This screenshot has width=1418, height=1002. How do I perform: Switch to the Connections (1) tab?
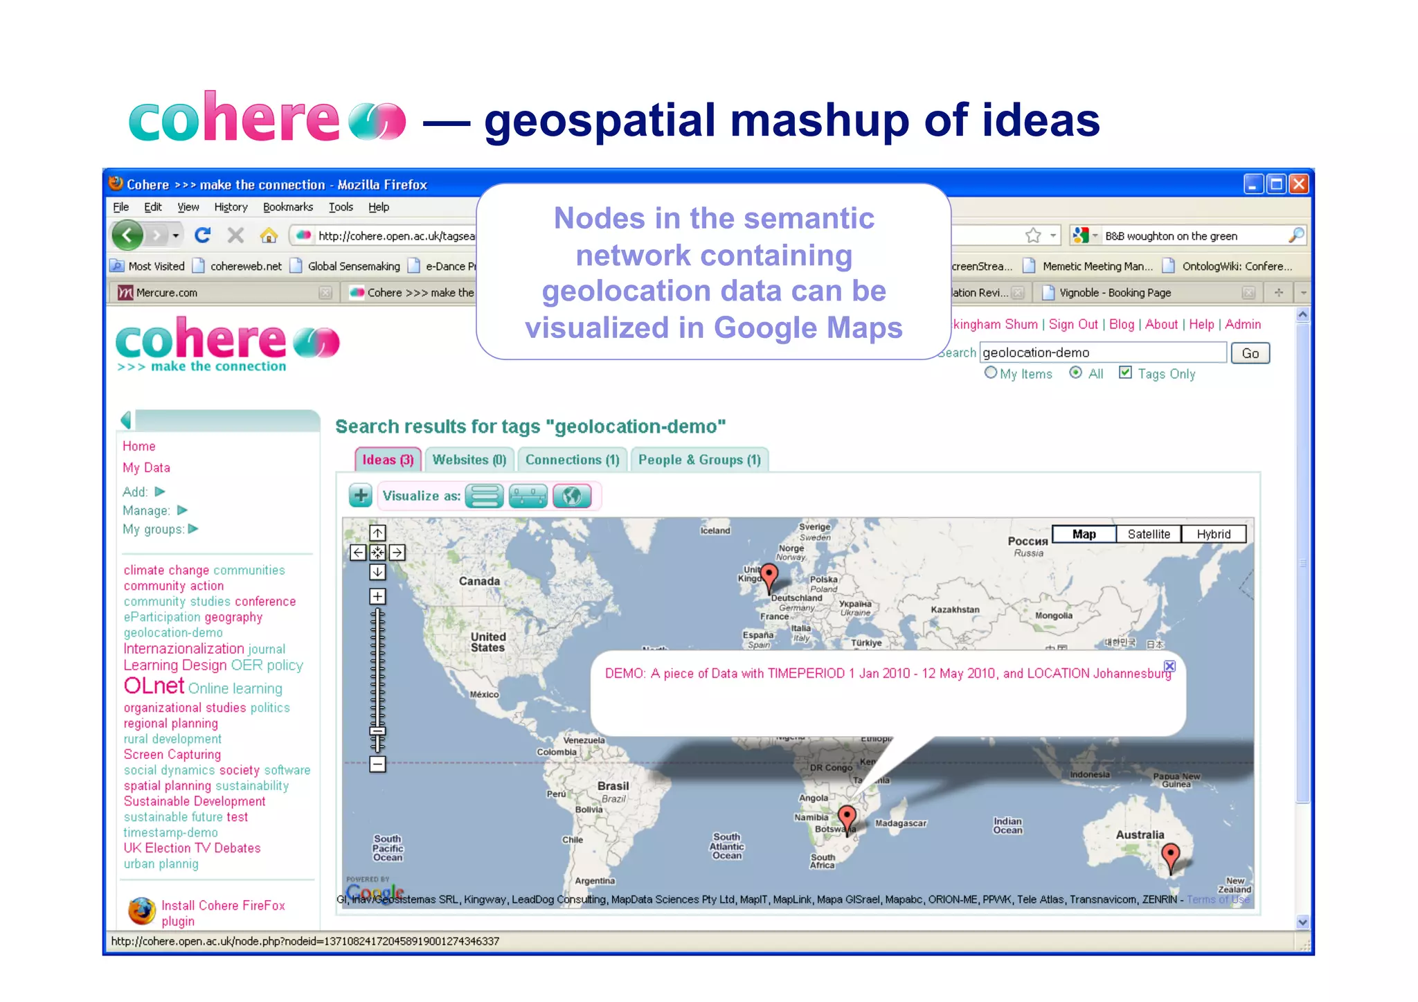click(x=573, y=460)
